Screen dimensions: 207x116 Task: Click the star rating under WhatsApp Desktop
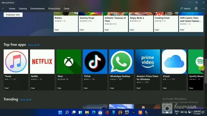[x=114, y=79]
